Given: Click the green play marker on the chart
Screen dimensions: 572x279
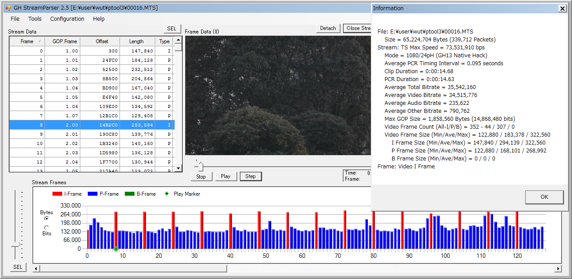Looking at the screenshot, I should [116, 249].
